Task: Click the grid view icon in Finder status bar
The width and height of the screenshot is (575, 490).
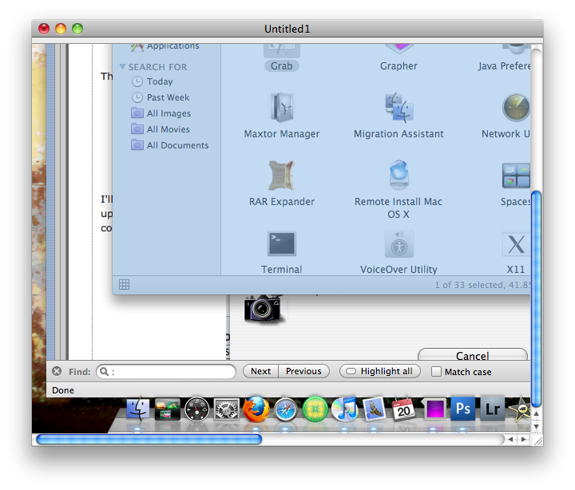Action: click(x=124, y=284)
